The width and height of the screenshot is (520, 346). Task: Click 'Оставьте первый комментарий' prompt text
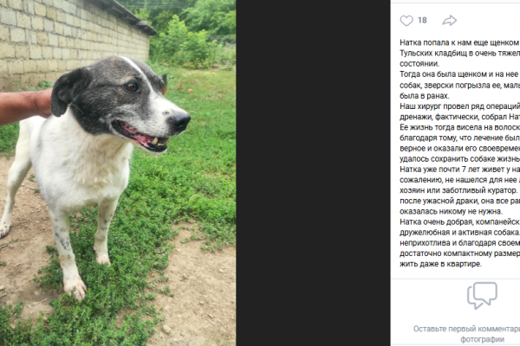pyautogui.click(x=466, y=329)
